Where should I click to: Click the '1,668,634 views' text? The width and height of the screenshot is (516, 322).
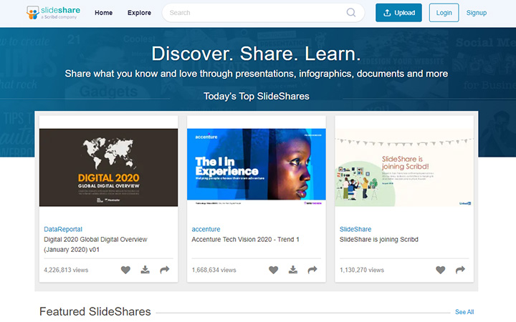coord(214,270)
